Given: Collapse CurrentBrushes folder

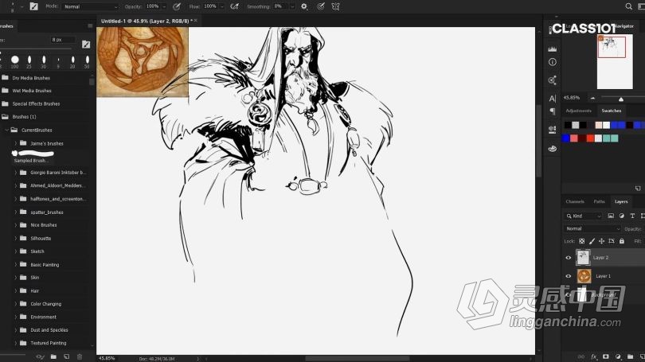Looking at the screenshot, I should click(x=6, y=130).
